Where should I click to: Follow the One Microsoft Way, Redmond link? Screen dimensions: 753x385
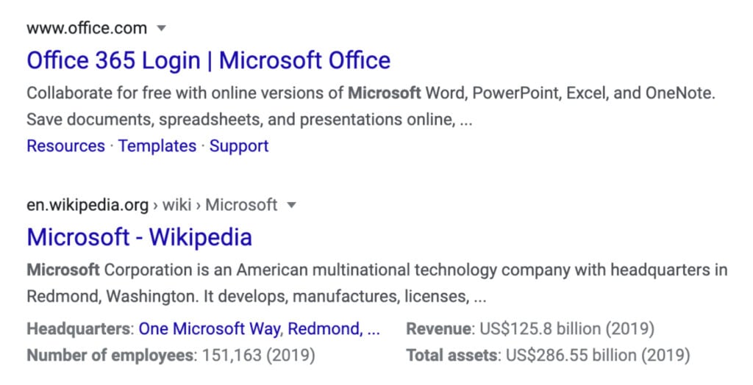(260, 329)
